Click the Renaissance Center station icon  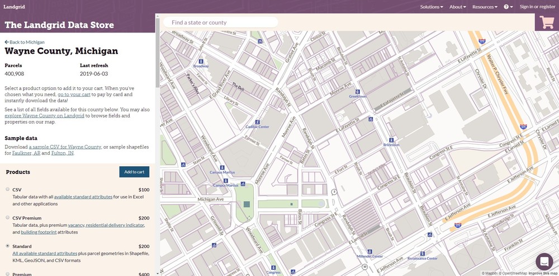[422, 254]
